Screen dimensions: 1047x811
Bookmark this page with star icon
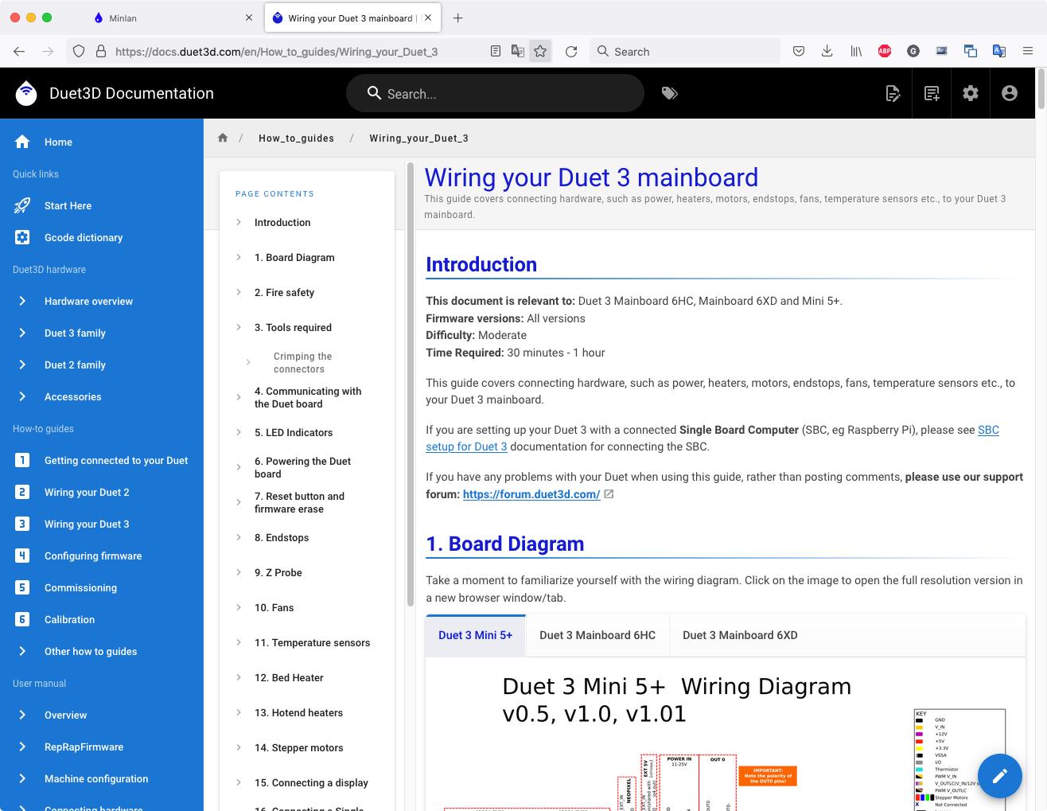(x=540, y=51)
